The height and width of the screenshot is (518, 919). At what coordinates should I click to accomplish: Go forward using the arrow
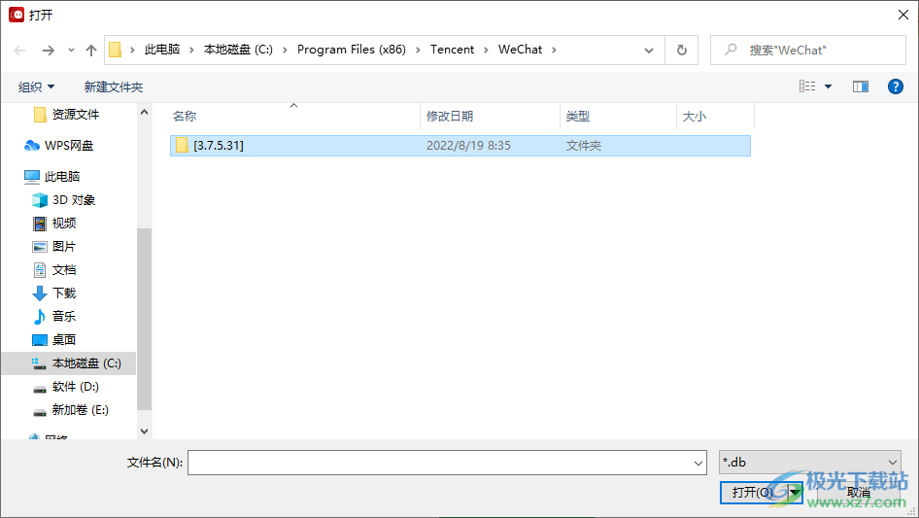tap(48, 51)
